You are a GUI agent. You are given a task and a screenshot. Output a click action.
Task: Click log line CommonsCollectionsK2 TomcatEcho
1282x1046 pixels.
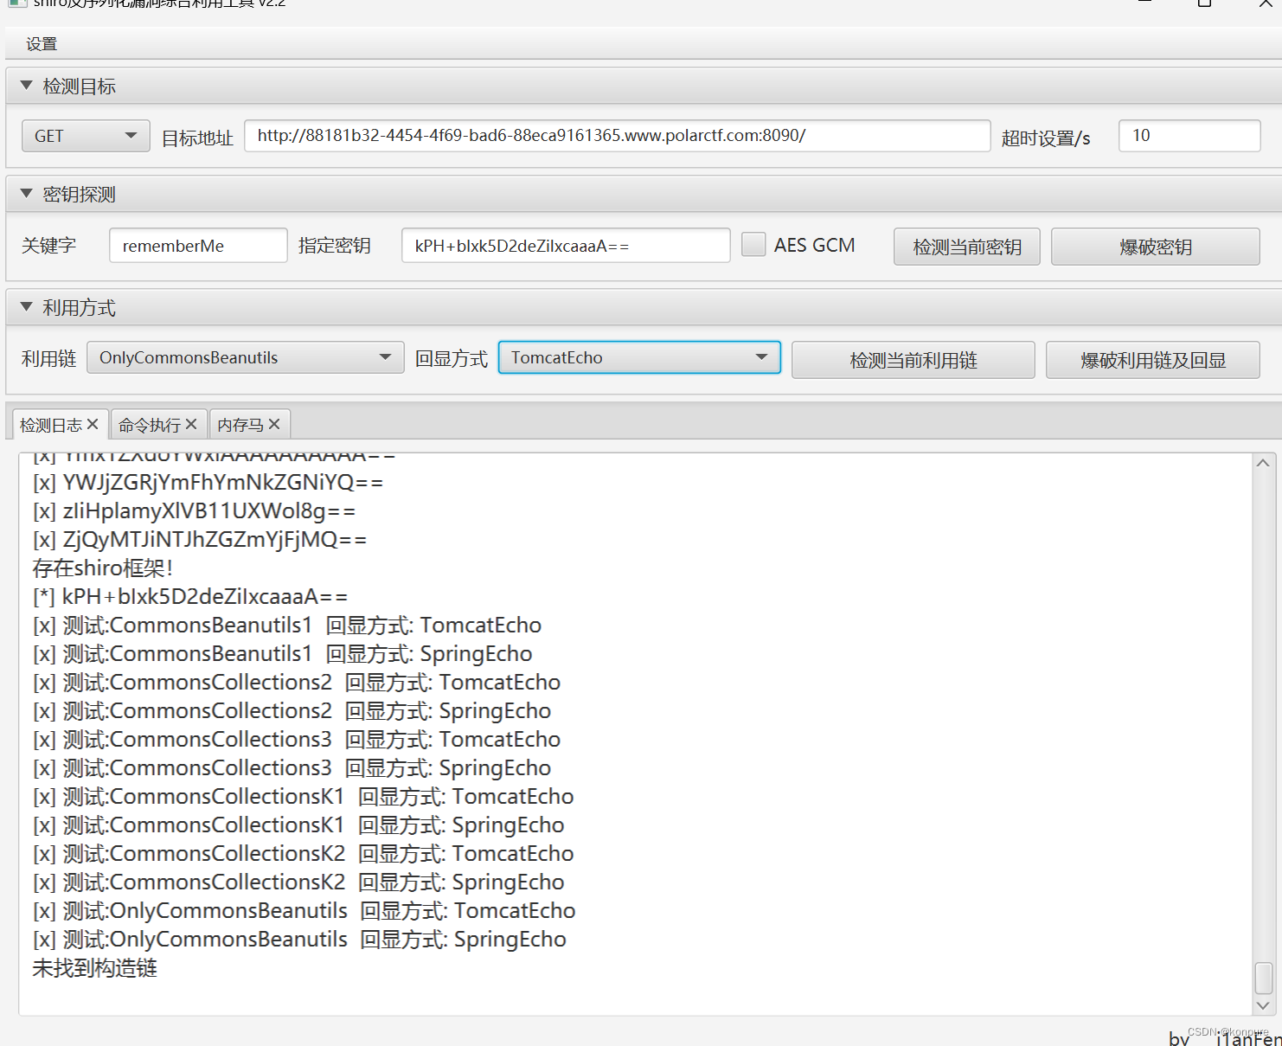(x=304, y=854)
